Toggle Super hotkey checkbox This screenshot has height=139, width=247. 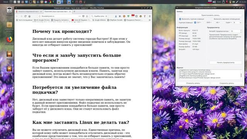tap(224, 22)
